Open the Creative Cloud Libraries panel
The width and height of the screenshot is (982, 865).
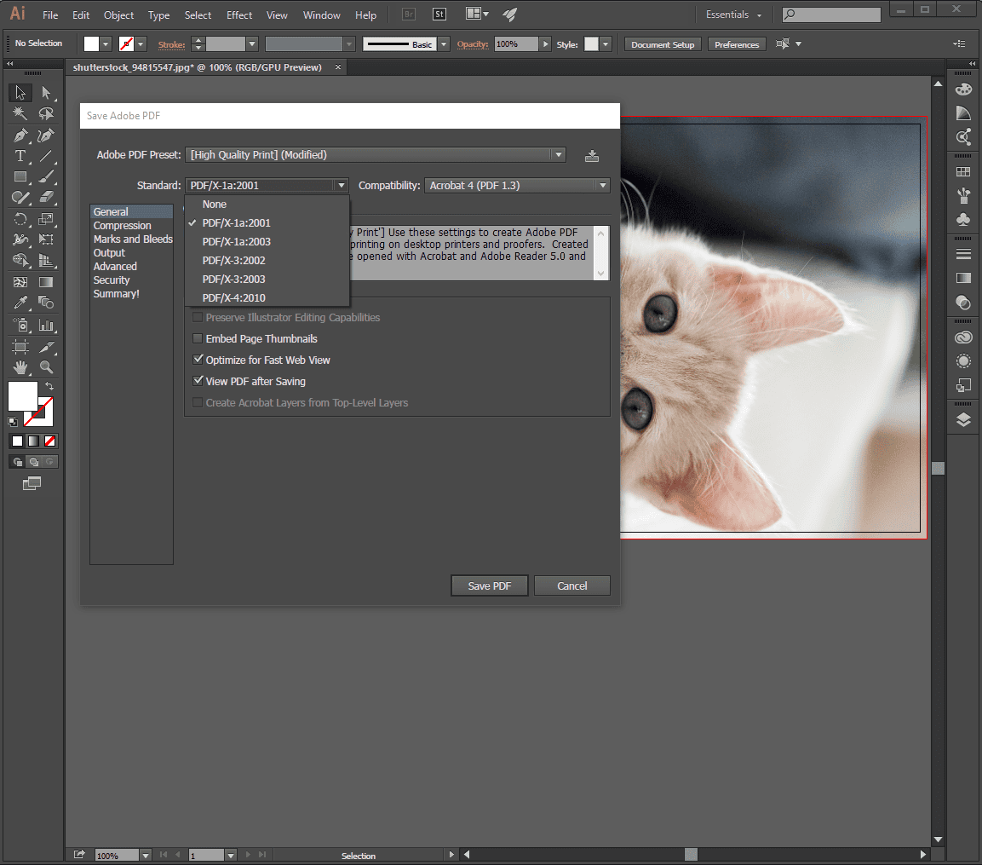click(x=963, y=337)
